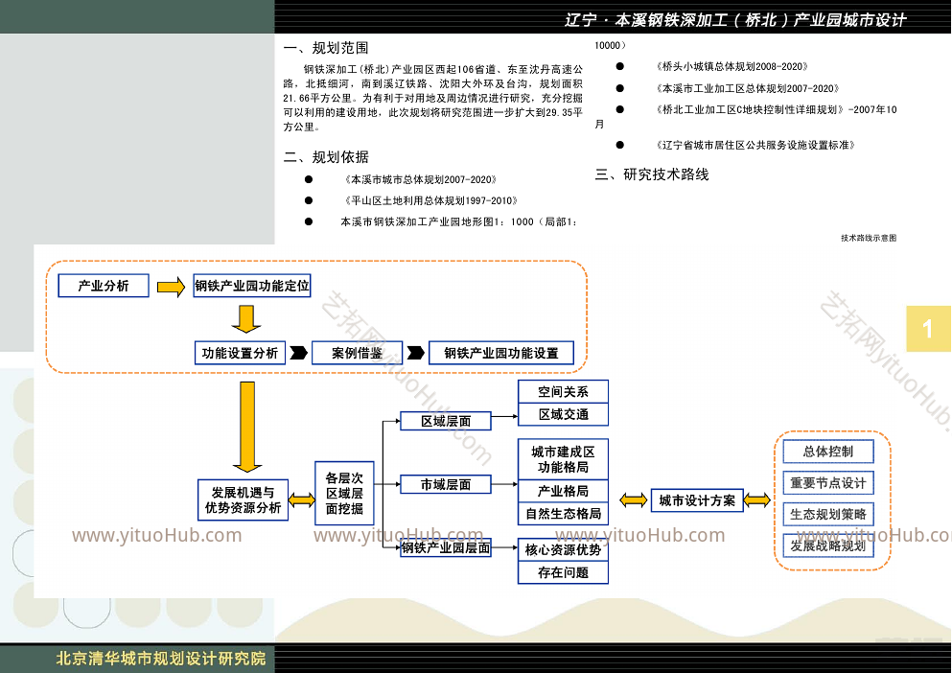952x673 pixels.
Task: Select the 案例借鉴 box
Action: click(357, 353)
